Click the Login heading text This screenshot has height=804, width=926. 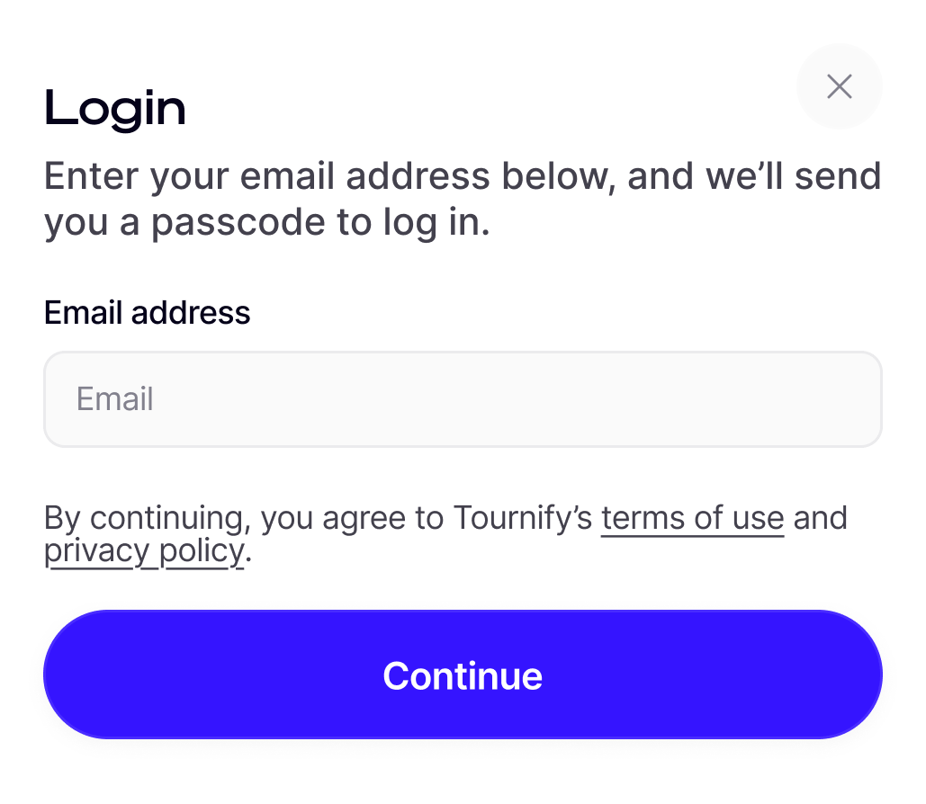tap(115, 107)
